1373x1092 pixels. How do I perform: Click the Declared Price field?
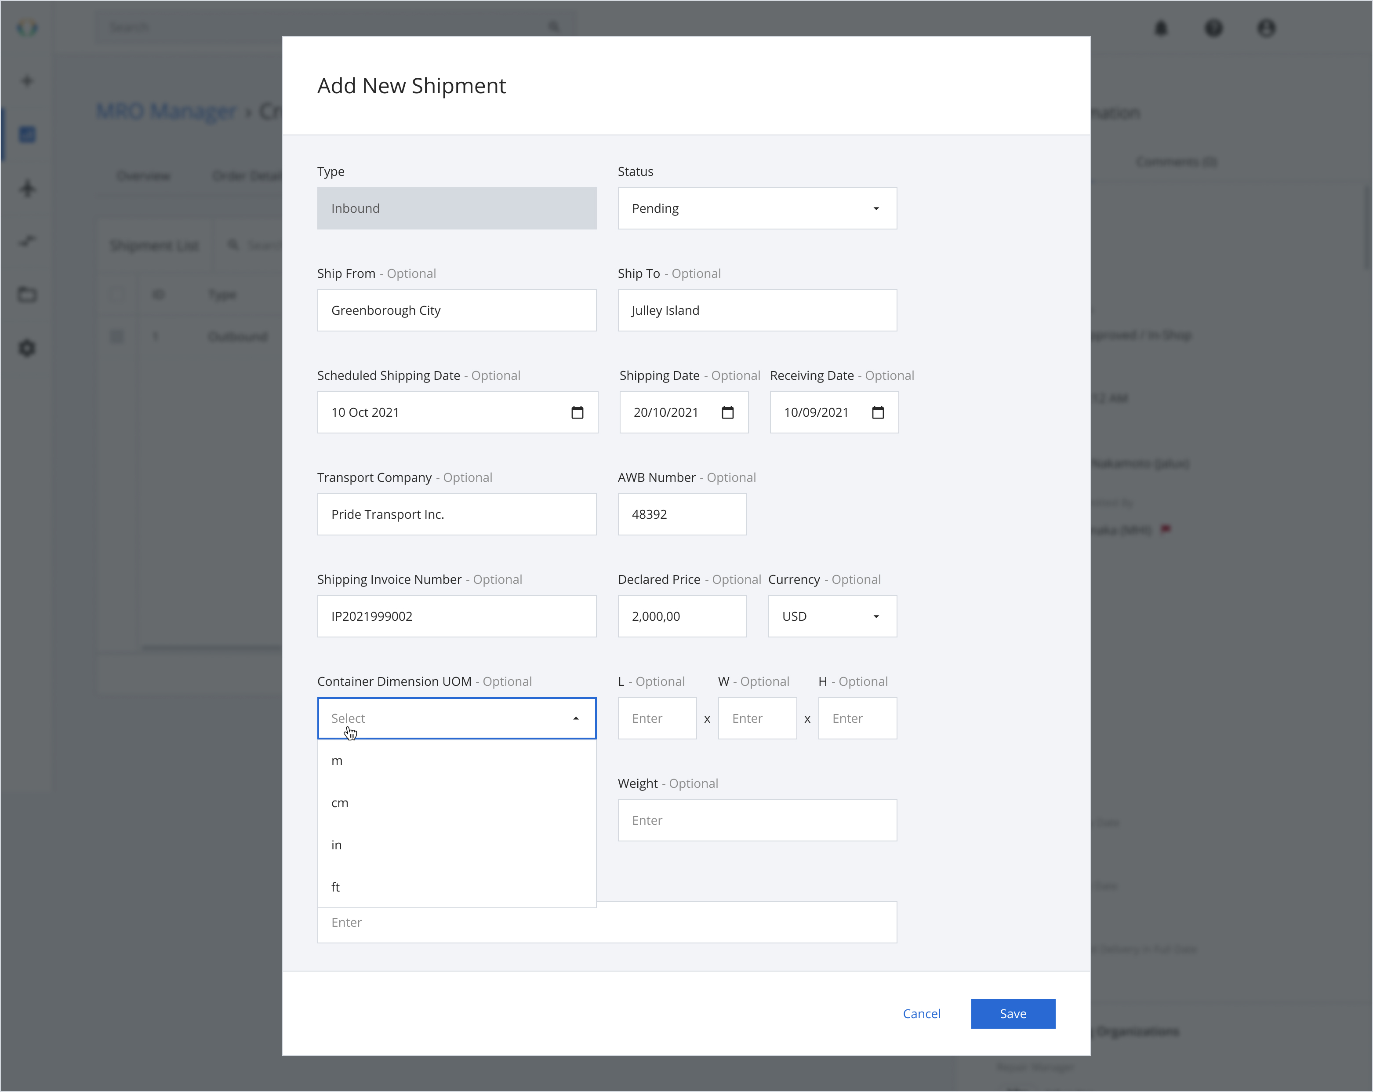pos(682,616)
